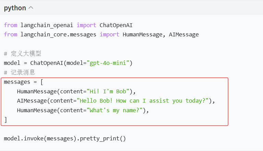This screenshot has height=151, width=263.
Task: Click model.invoke on the final line
Action: [24, 139]
